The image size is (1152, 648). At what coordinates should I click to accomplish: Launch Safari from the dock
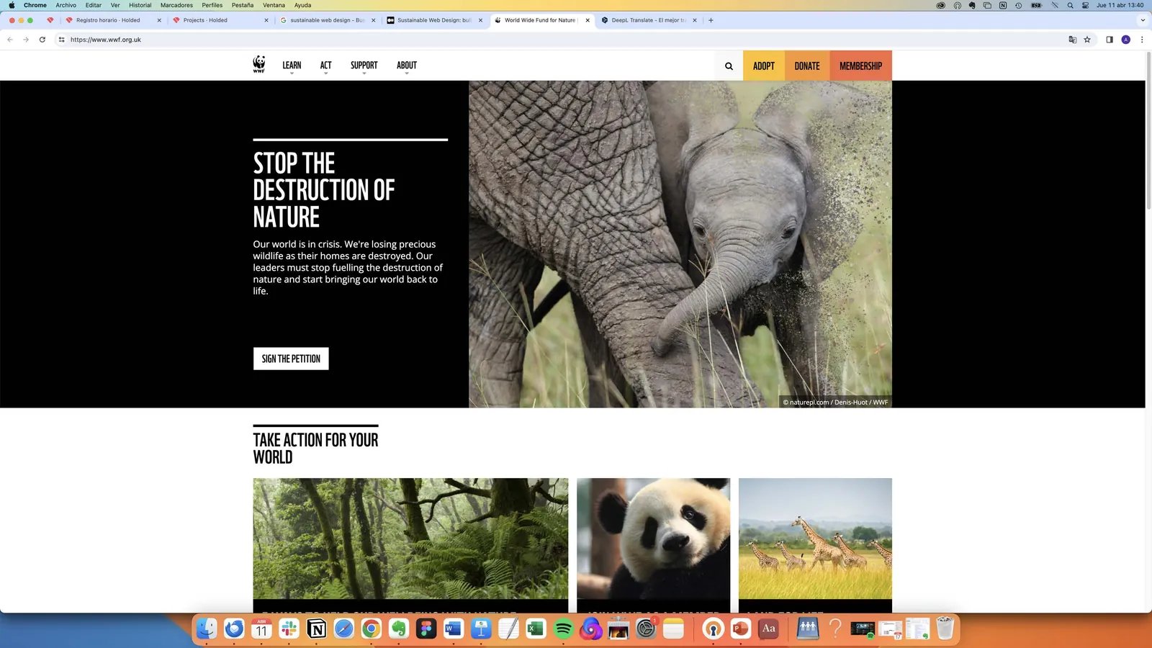click(343, 629)
